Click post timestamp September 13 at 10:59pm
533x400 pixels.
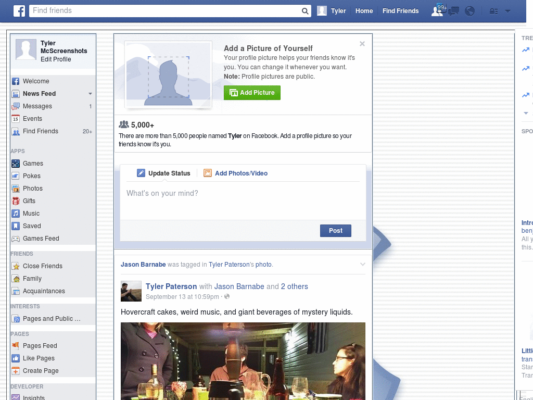(x=182, y=296)
